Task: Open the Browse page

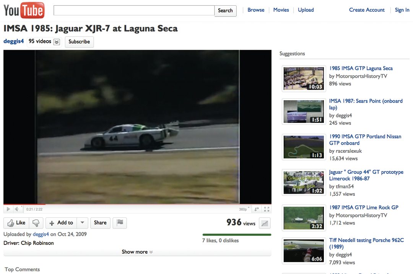Action: (x=256, y=10)
